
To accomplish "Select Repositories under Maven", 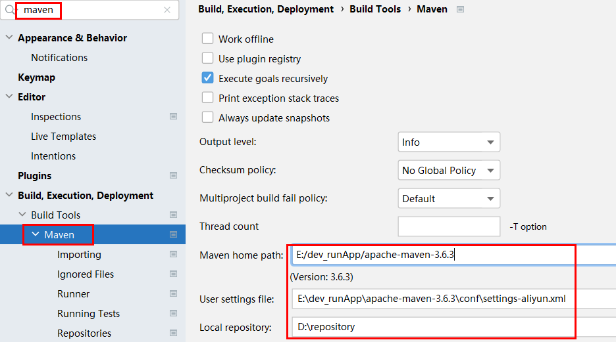I will pyautogui.click(x=84, y=333).
